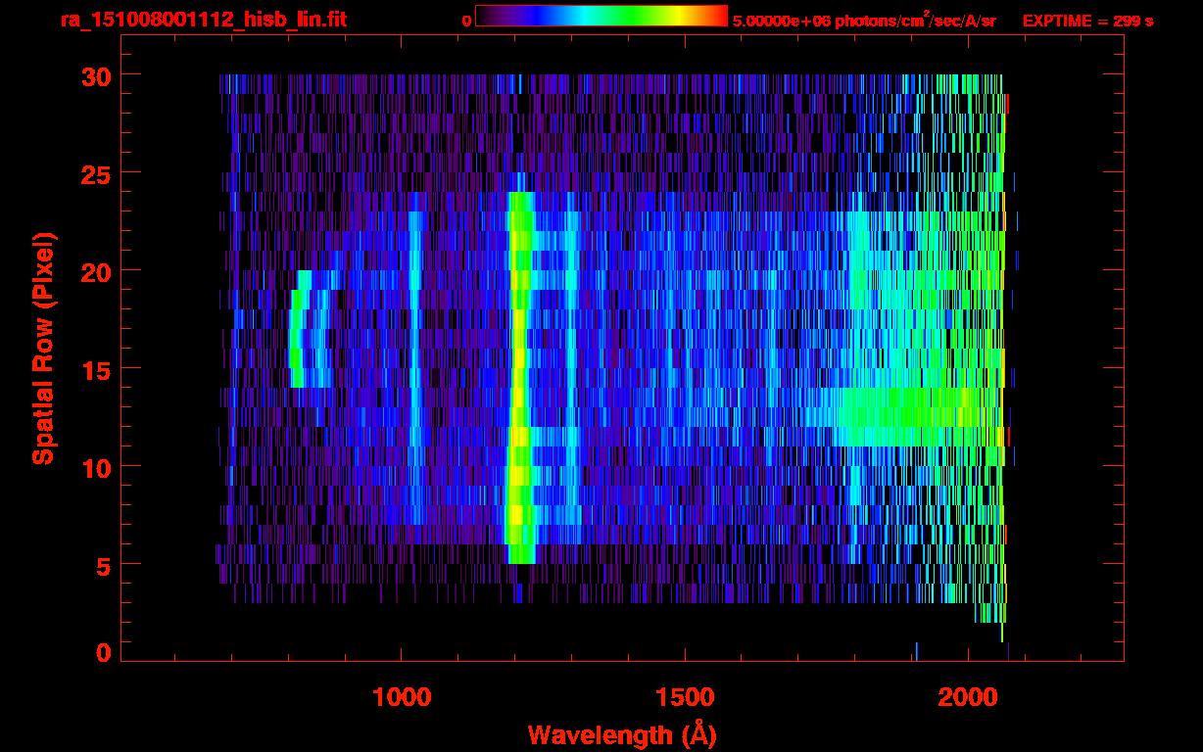Click the Spatial Row (Pixel) axis title
1203x752 pixels.
click(x=43, y=348)
